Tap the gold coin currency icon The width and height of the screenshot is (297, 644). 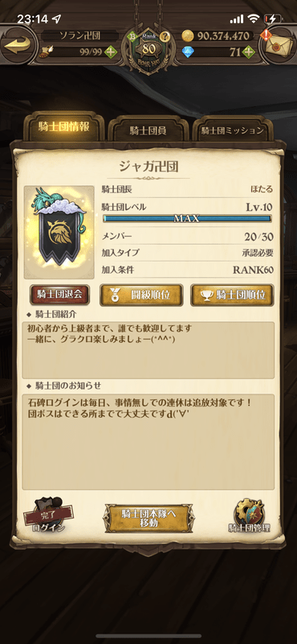coord(188,36)
